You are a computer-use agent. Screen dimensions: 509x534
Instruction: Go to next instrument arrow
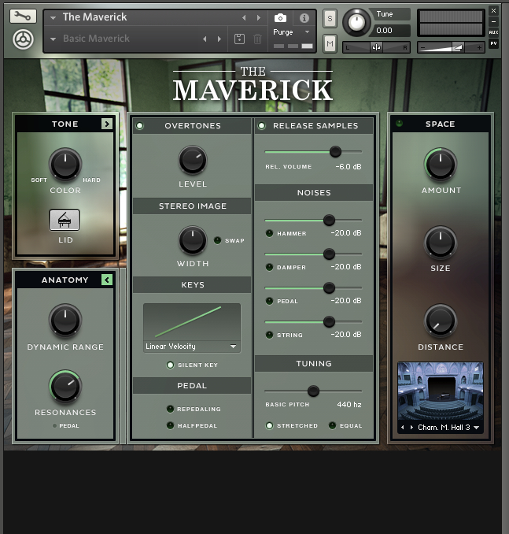(259, 17)
